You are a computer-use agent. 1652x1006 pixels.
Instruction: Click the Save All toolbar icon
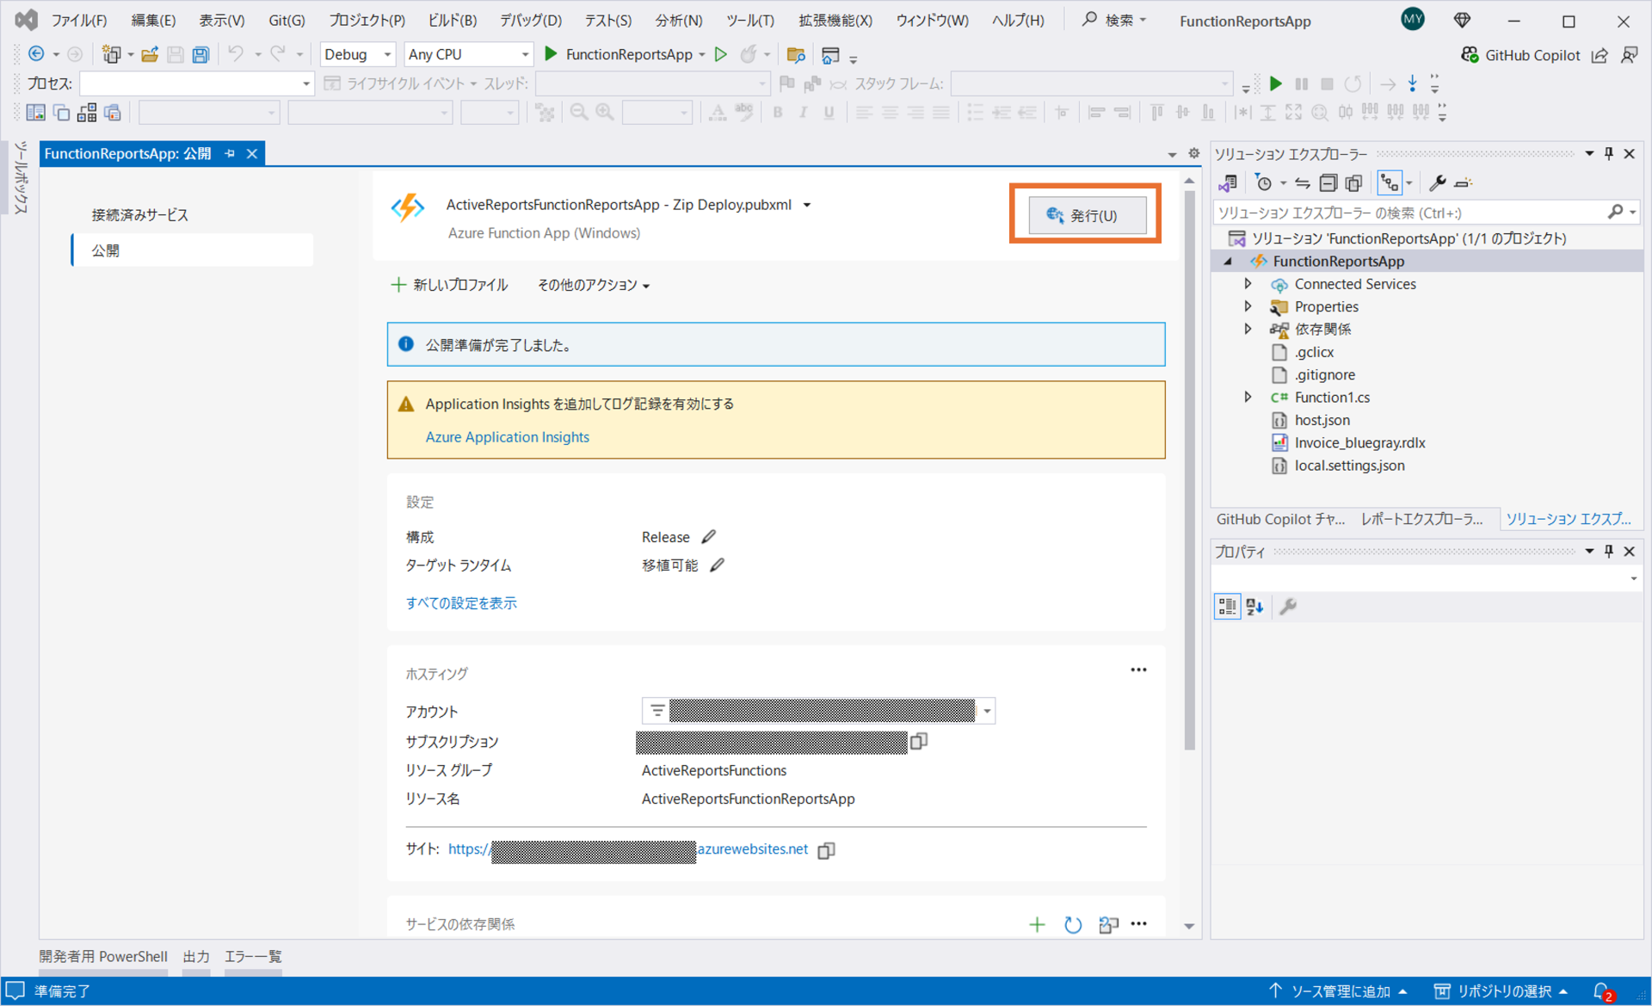point(200,54)
